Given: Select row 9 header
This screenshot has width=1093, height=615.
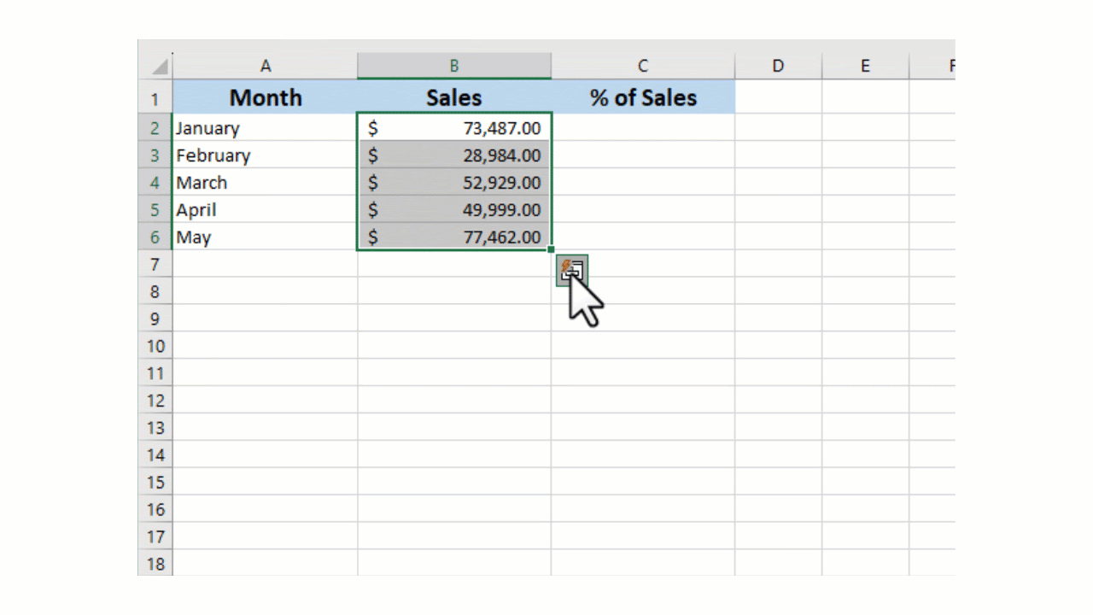Looking at the screenshot, I should pyautogui.click(x=155, y=319).
